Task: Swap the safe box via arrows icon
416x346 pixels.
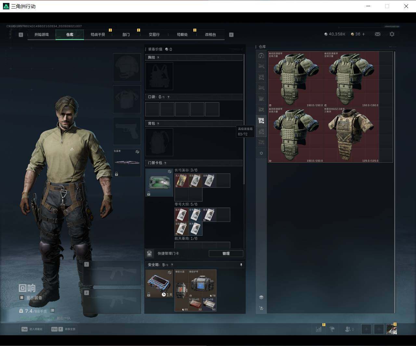Action: [x=169, y=272]
